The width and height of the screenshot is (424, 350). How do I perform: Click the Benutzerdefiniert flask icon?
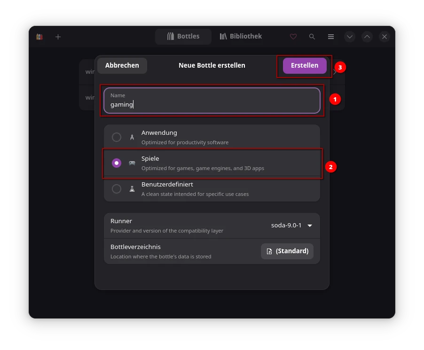[132, 189]
